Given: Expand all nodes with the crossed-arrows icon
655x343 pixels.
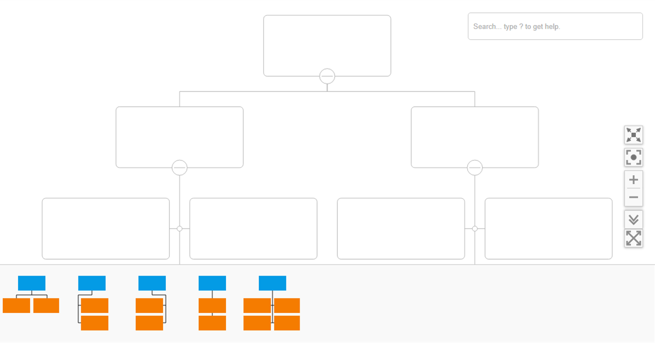Looking at the screenshot, I should [633, 237].
